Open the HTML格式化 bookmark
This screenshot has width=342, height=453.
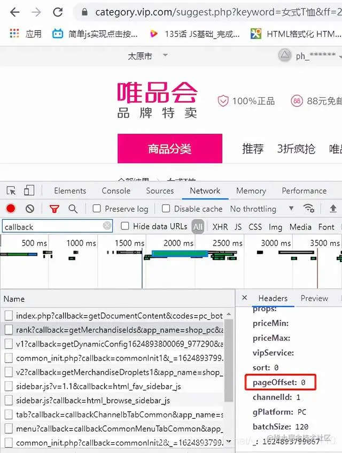click(296, 34)
